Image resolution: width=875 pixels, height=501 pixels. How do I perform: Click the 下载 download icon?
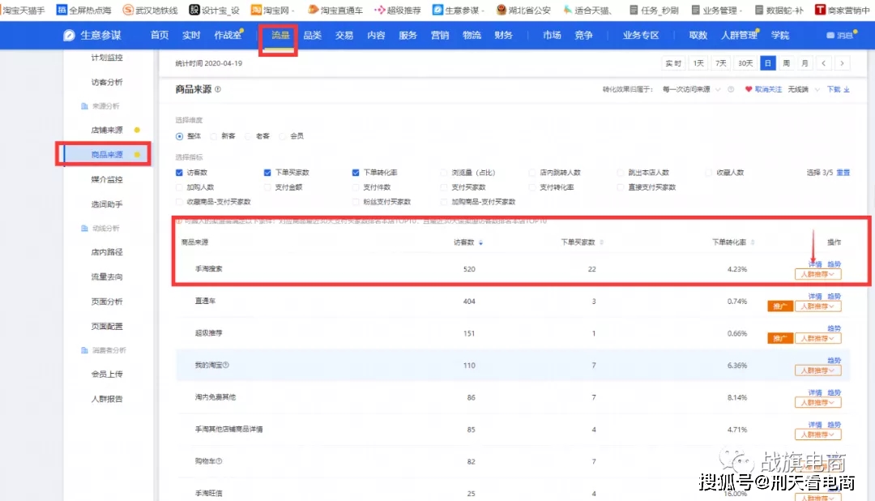click(847, 89)
